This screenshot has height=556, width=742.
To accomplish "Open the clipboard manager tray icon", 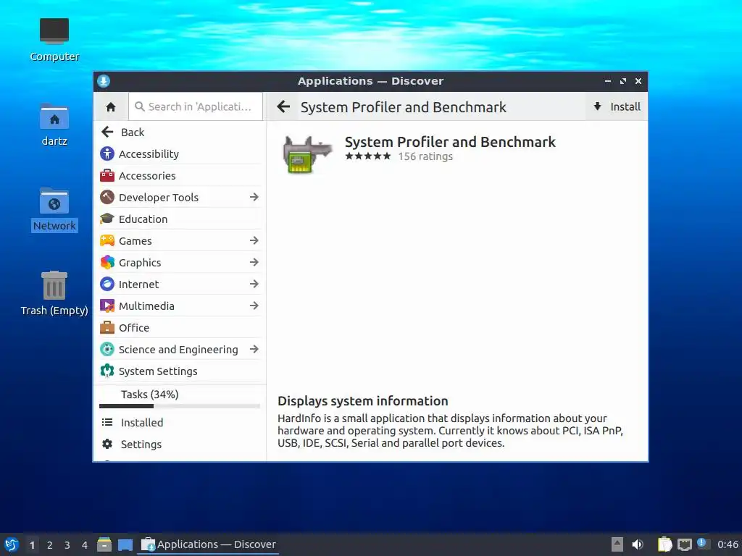I will [x=664, y=544].
